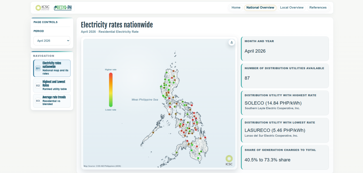The image size is (363, 173).
Task: Switch to the Local Overview tab
Action: point(291,7)
